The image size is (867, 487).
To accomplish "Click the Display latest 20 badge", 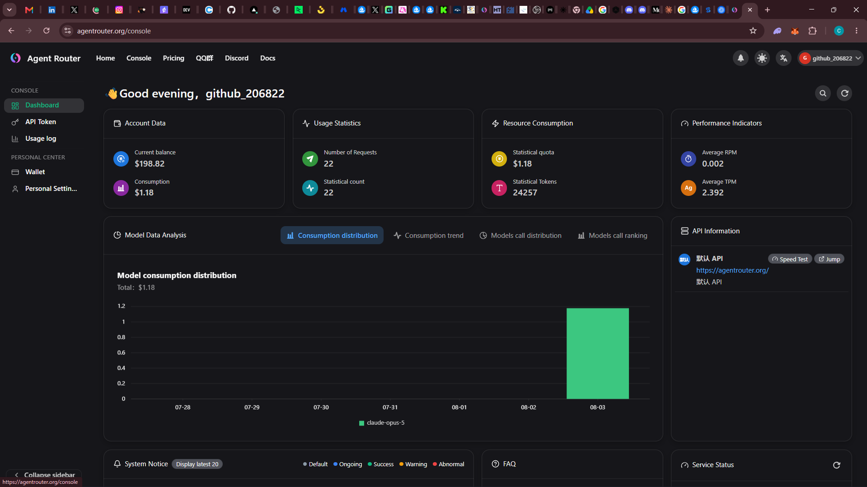I will point(197,464).
